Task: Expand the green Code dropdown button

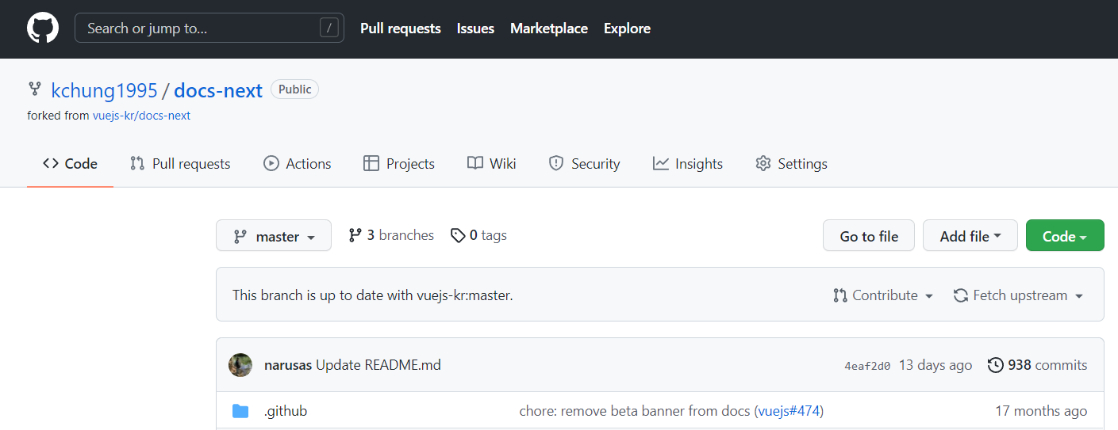Action: point(1065,235)
